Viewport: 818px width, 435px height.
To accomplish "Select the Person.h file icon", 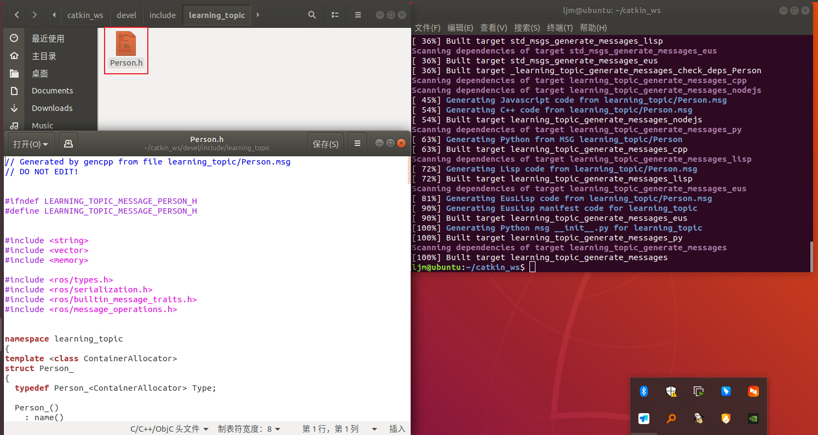I will (x=126, y=44).
